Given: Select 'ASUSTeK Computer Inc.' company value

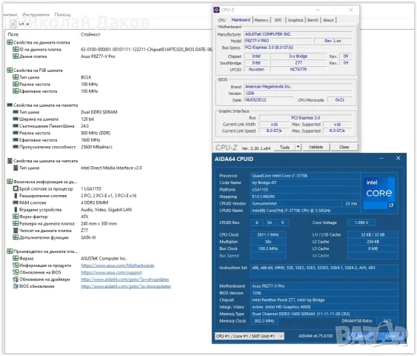Looking at the screenshot, I should (104, 258).
